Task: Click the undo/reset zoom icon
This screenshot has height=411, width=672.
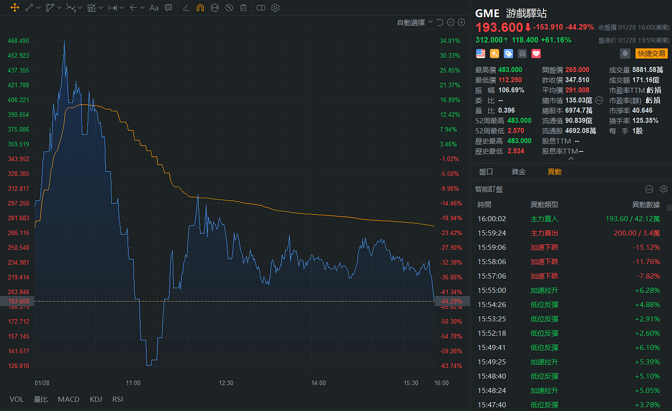Action: click(x=440, y=22)
